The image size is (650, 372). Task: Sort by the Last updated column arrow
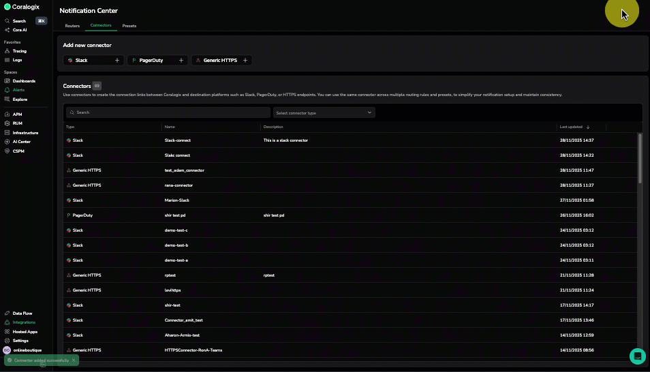(x=588, y=127)
